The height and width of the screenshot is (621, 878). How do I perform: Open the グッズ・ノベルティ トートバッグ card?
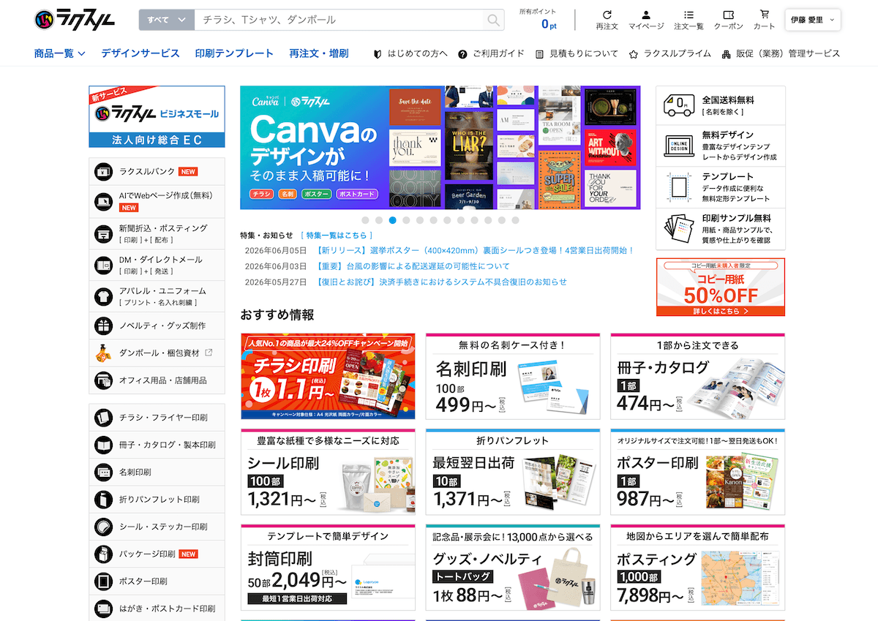click(x=513, y=567)
